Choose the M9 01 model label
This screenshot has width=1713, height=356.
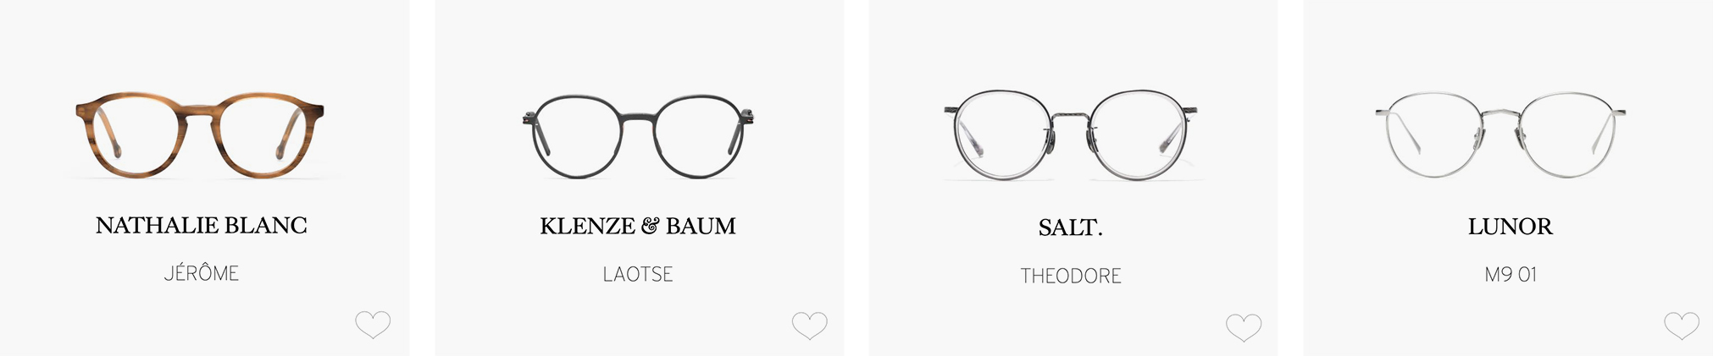pos(1511,275)
